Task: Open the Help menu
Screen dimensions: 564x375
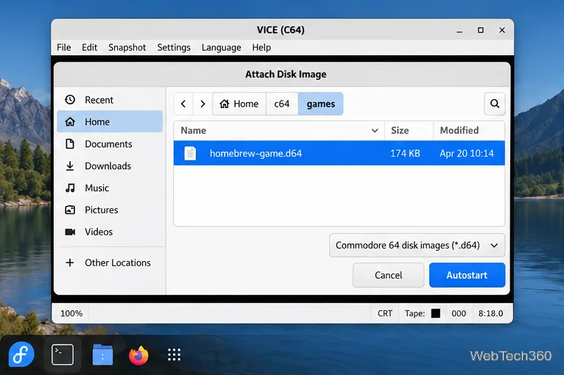Action: click(261, 47)
